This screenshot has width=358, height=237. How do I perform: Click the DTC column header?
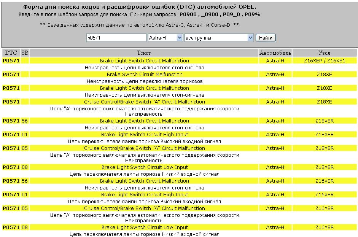pos(11,53)
